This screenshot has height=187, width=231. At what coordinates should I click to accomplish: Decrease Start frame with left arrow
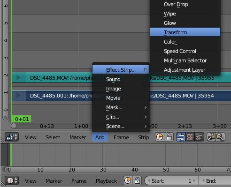149,180
